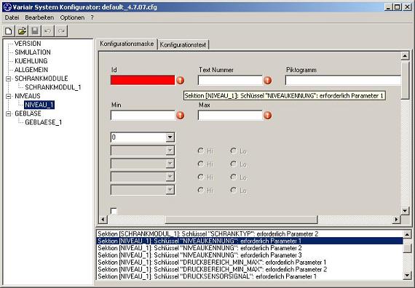Viewport: 415px width, 288px height.
Task: Collapse the GEBLÄSE tree node
Action: point(9,113)
